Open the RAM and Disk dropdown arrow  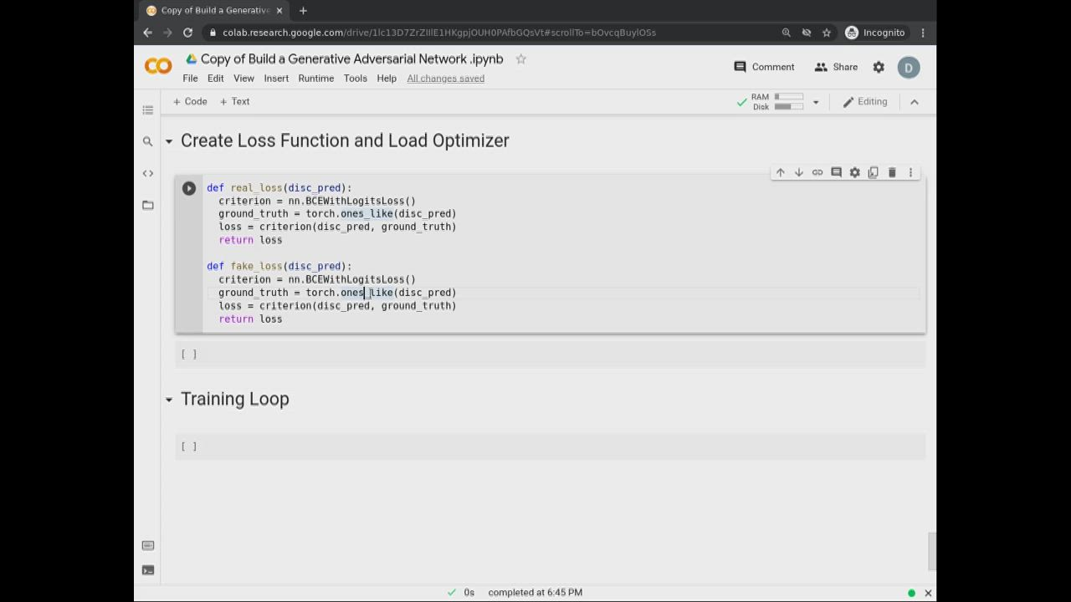[x=816, y=102]
